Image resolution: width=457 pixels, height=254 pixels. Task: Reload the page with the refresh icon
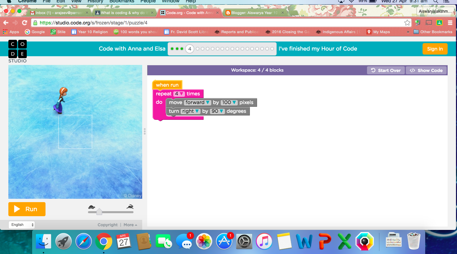(x=24, y=23)
